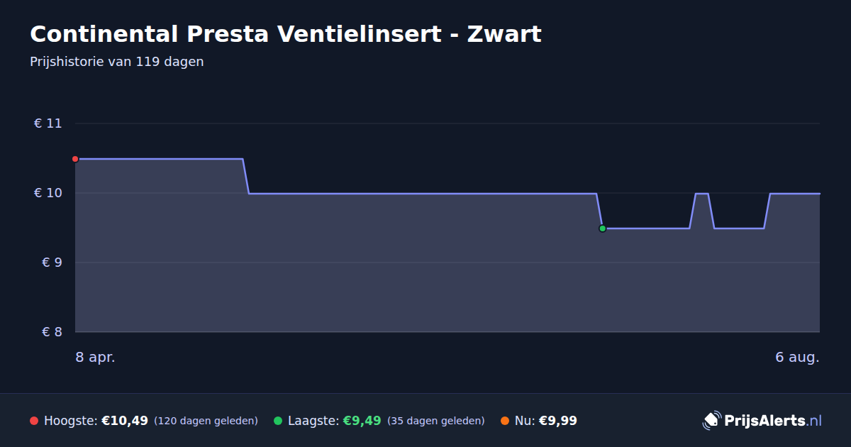The width and height of the screenshot is (851, 447).
Task: Click the 6 aug. end date label
Action: pyautogui.click(x=797, y=357)
